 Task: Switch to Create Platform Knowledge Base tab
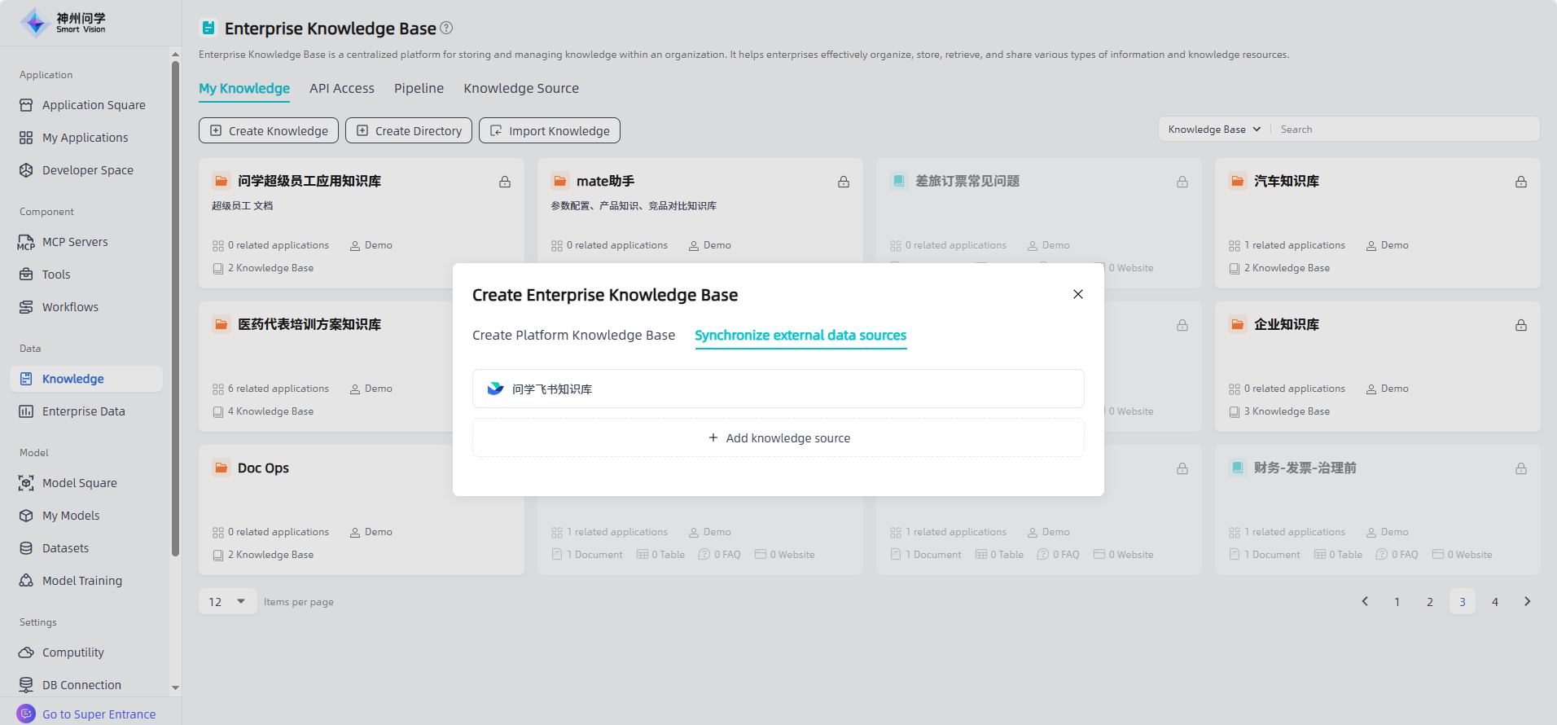tap(573, 336)
